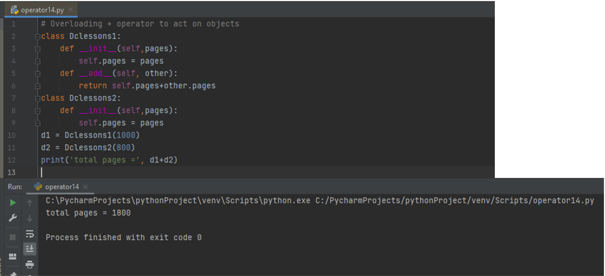605x276 pixels.
Task: Click the fold end marker on line 4
Action: tap(37, 61)
